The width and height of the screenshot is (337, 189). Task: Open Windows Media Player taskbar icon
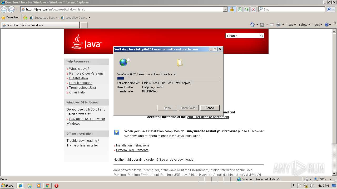(x=39, y=186)
